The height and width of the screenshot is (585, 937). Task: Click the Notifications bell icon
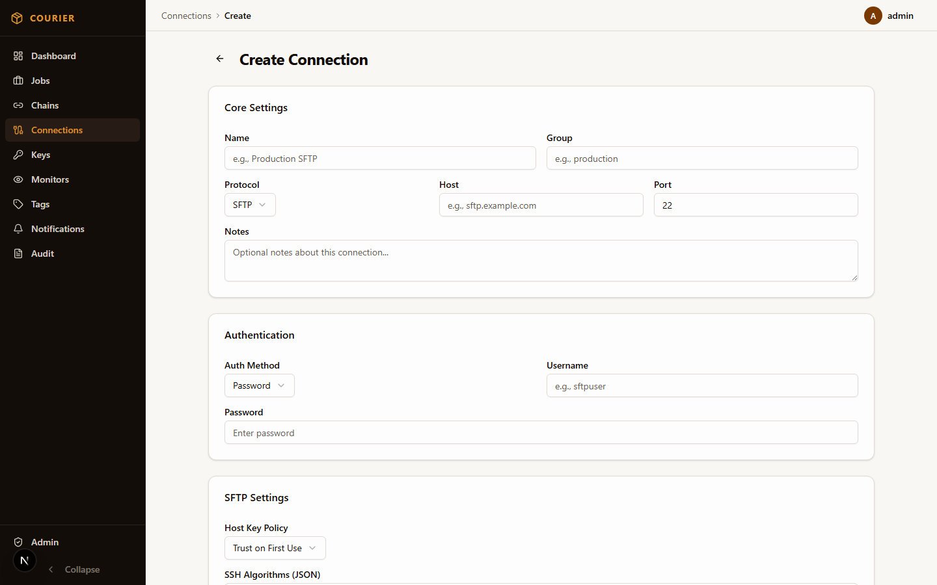pos(18,229)
